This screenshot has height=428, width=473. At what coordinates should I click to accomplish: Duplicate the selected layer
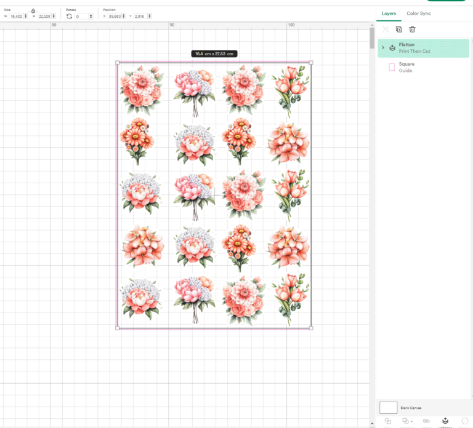click(399, 30)
